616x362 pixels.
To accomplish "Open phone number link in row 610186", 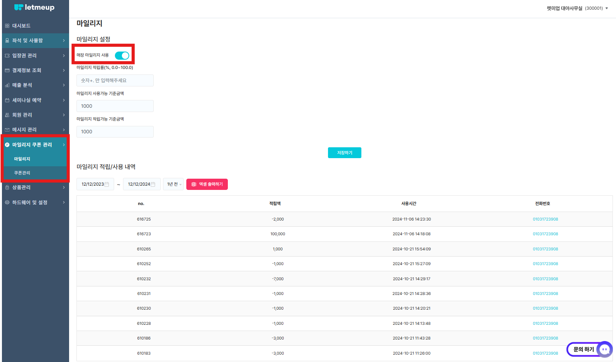I will [x=545, y=338].
